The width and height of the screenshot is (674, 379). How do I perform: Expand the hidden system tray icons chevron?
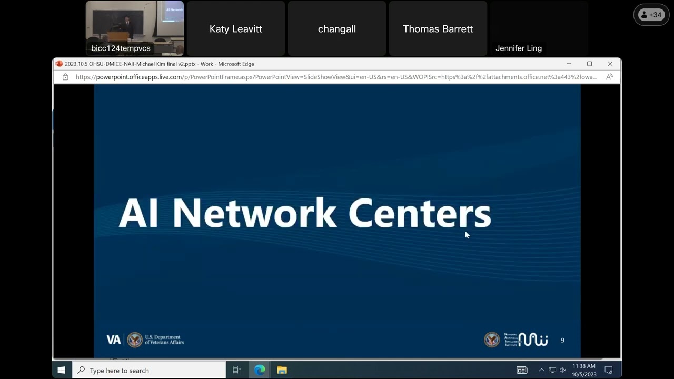541,370
